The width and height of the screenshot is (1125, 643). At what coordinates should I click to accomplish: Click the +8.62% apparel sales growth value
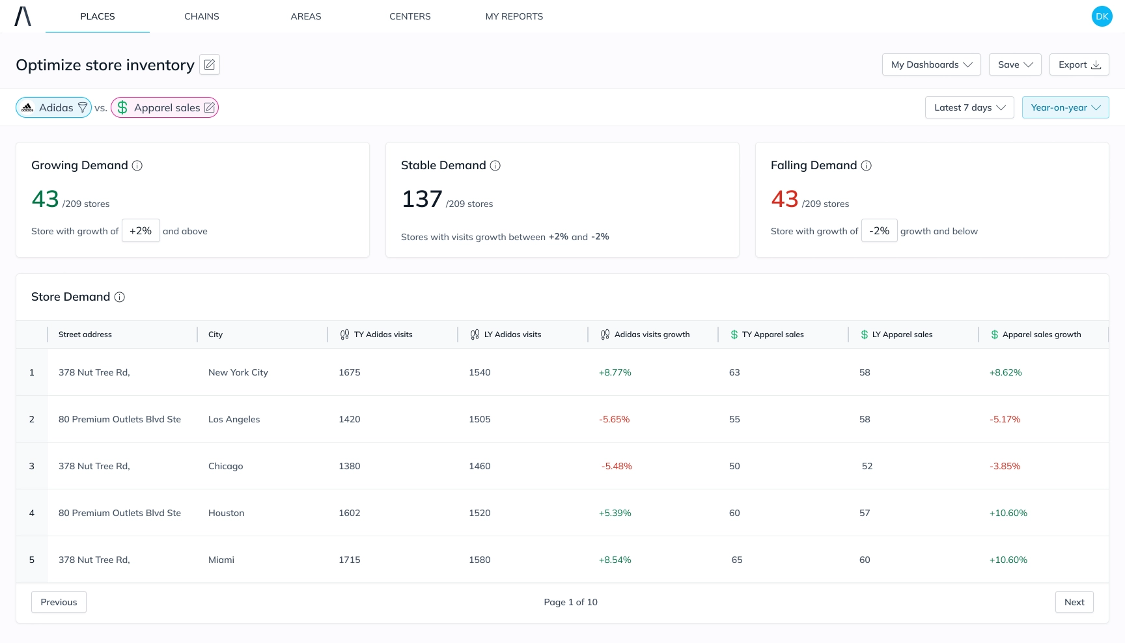(x=1006, y=372)
